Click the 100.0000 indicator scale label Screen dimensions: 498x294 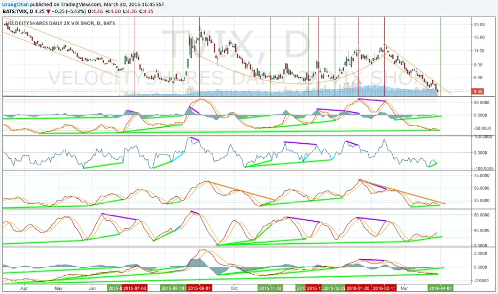(483, 137)
